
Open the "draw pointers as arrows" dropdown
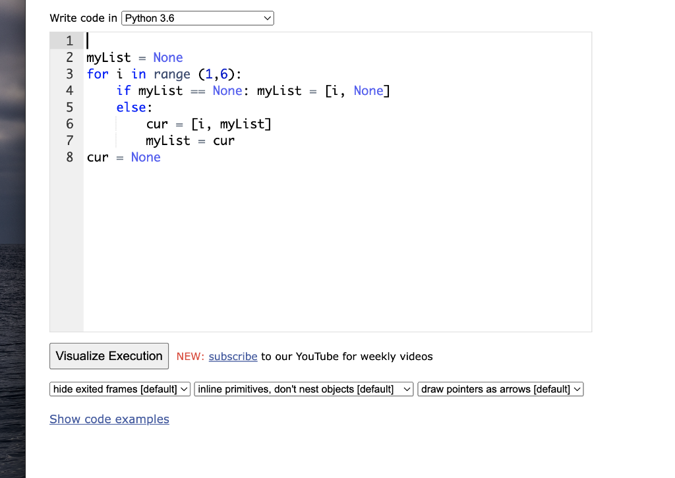[500, 388]
